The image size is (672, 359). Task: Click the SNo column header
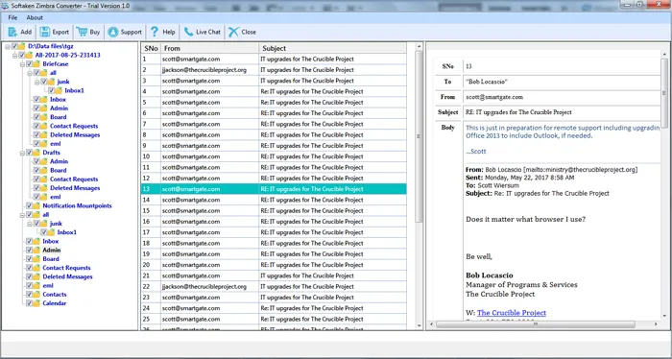152,48
